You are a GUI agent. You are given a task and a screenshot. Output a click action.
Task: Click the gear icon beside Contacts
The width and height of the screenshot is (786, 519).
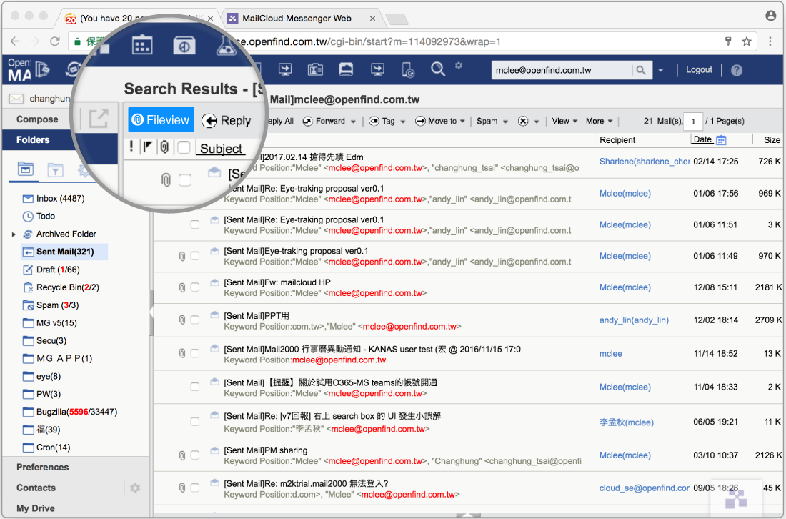(x=135, y=488)
